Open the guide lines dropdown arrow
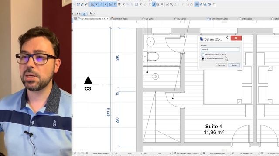Screen dimensions: 279x156 pyautogui.click(x=97, y=4)
